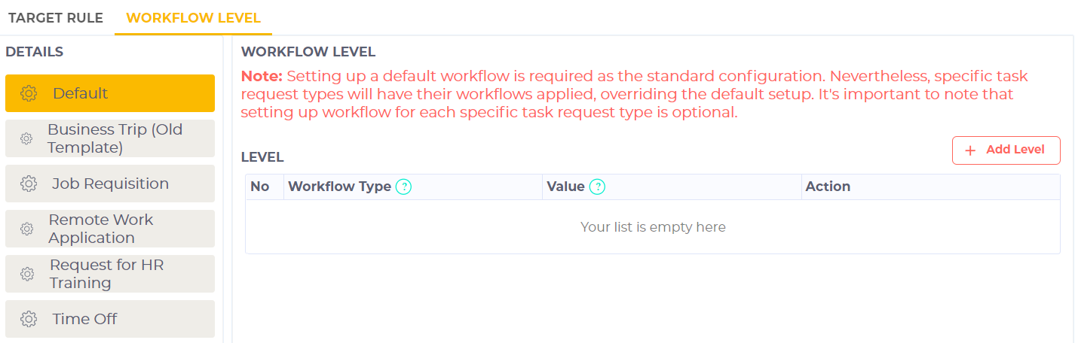
Task: Click the Add Level button label
Action: point(1015,150)
